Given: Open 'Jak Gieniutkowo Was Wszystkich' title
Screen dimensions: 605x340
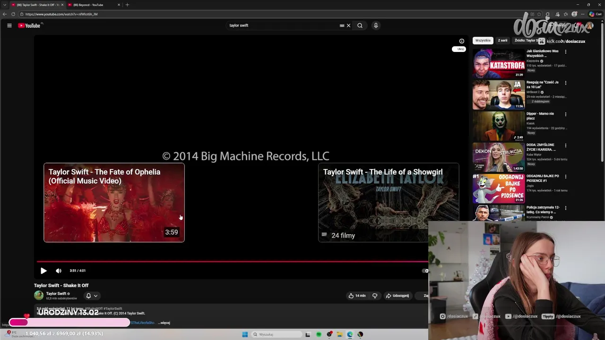Looking at the screenshot, I should [543, 53].
